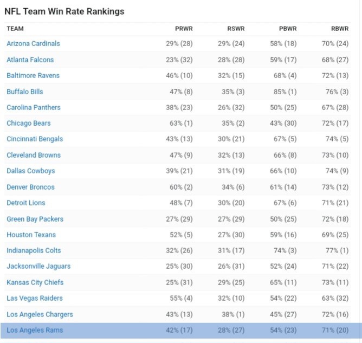
Task: Open the Jacksonville Jaguars team link
Action: [38, 267]
